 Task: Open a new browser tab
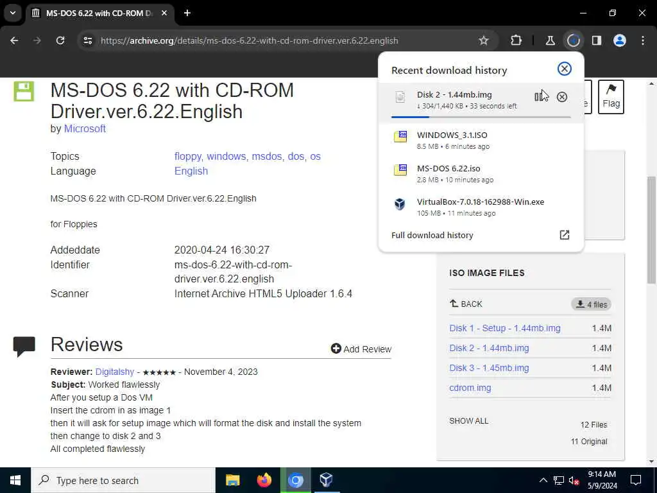pos(187,13)
